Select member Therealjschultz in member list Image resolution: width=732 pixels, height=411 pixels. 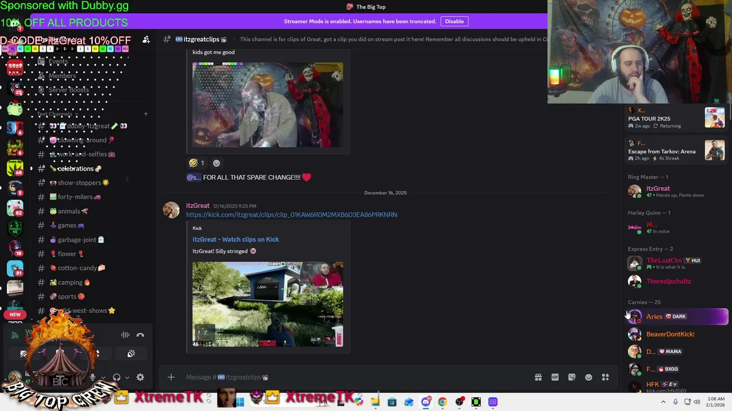pyautogui.click(x=677, y=281)
